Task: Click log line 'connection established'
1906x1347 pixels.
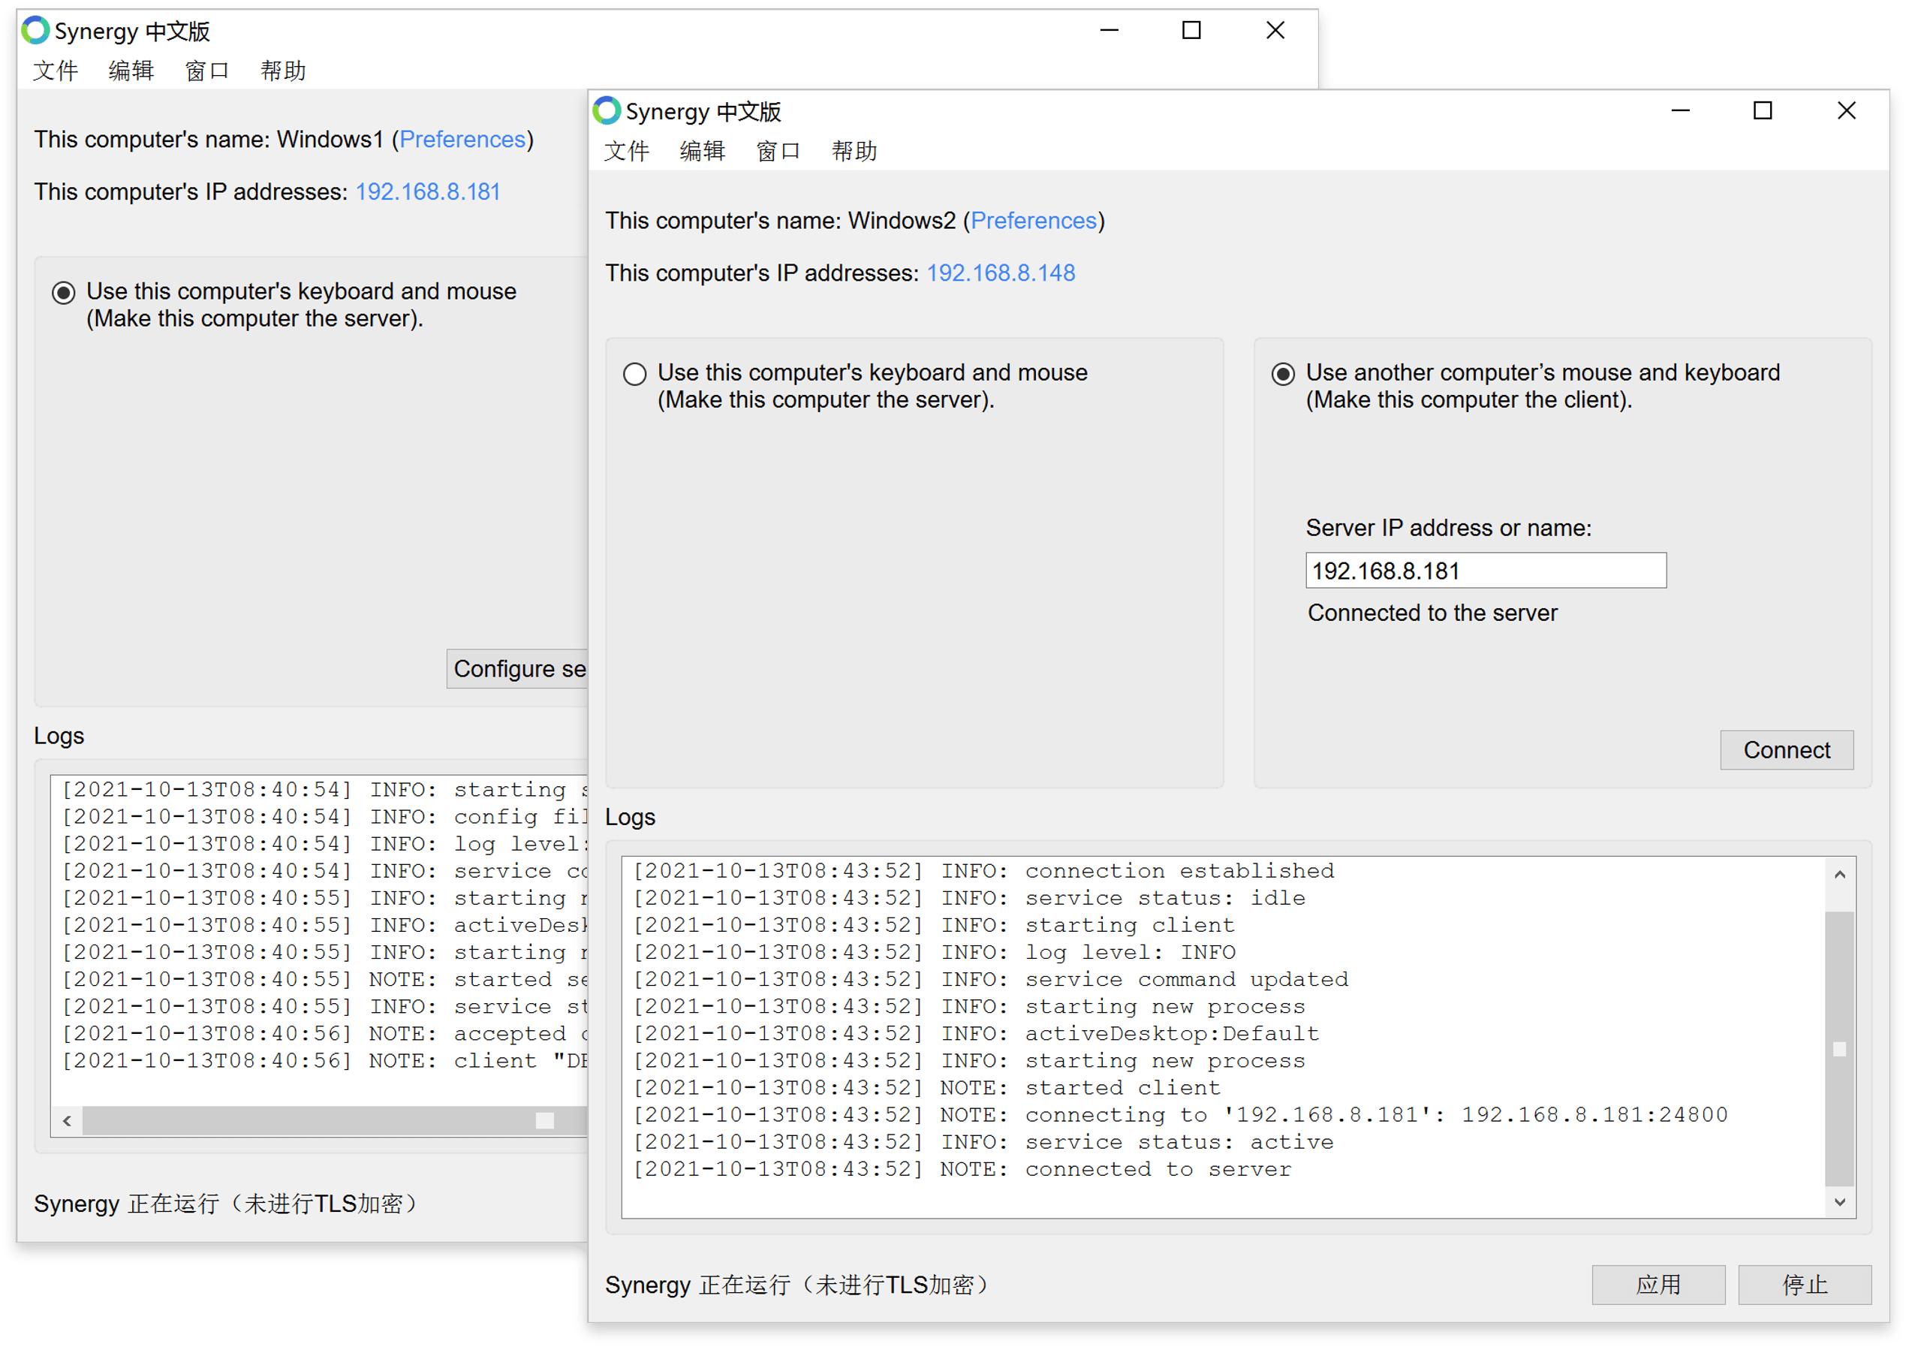Action: [983, 871]
